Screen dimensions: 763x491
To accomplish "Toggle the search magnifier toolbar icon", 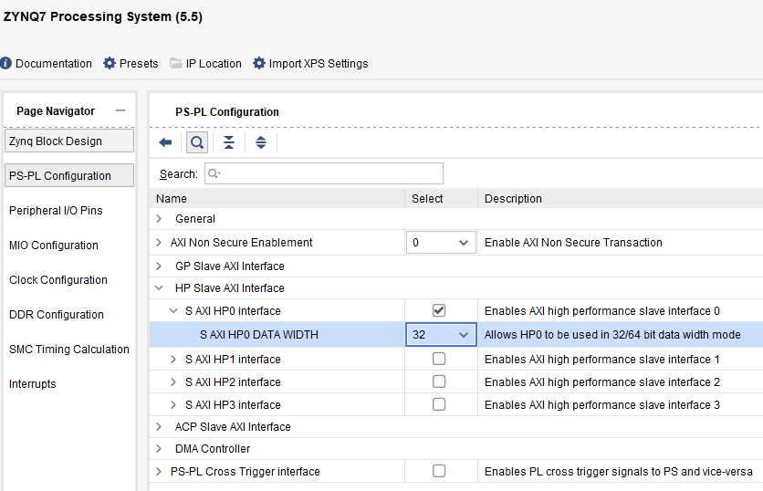I will (197, 142).
